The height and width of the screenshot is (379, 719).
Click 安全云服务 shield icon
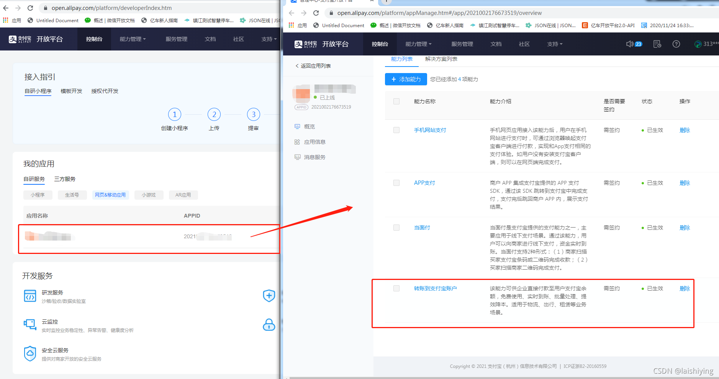click(x=30, y=354)
